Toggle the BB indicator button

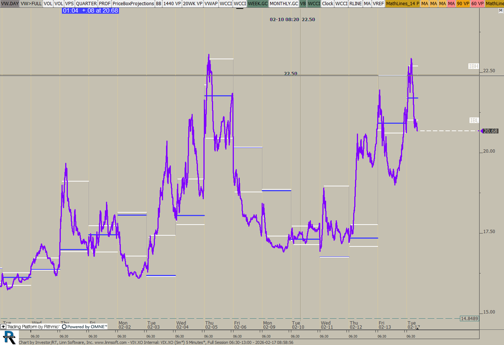coord(158,4)
